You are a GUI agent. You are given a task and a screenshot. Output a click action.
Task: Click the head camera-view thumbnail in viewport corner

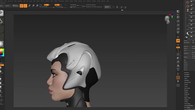coord(167,20)
